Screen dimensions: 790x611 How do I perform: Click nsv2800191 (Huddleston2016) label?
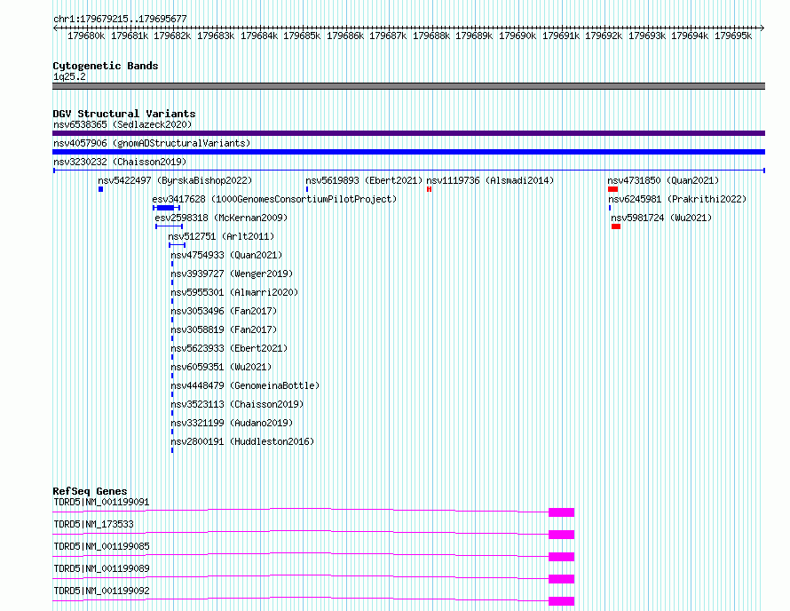pyautogui.click(x=242, y=441)
